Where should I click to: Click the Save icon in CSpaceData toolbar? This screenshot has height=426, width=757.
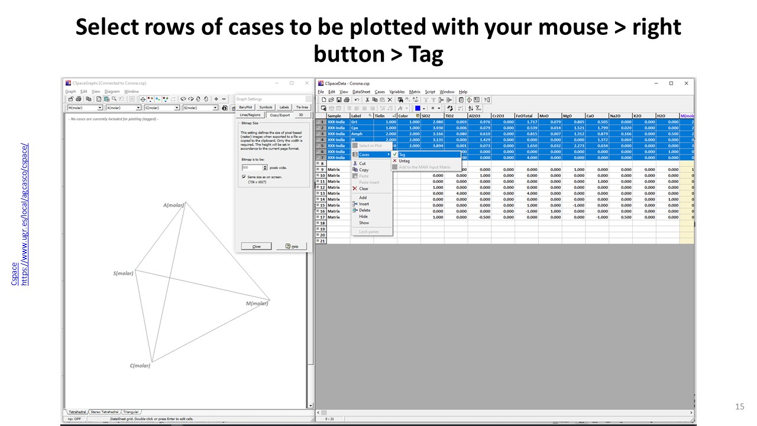(340, 100)
